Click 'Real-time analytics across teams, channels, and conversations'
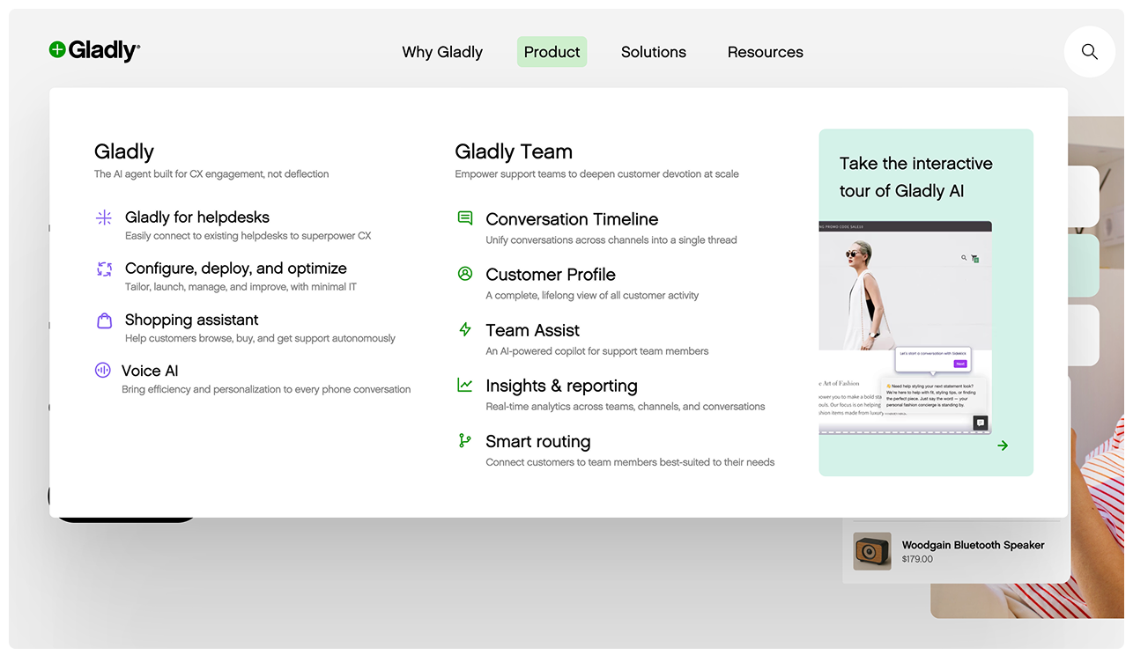 pos(626,406)
